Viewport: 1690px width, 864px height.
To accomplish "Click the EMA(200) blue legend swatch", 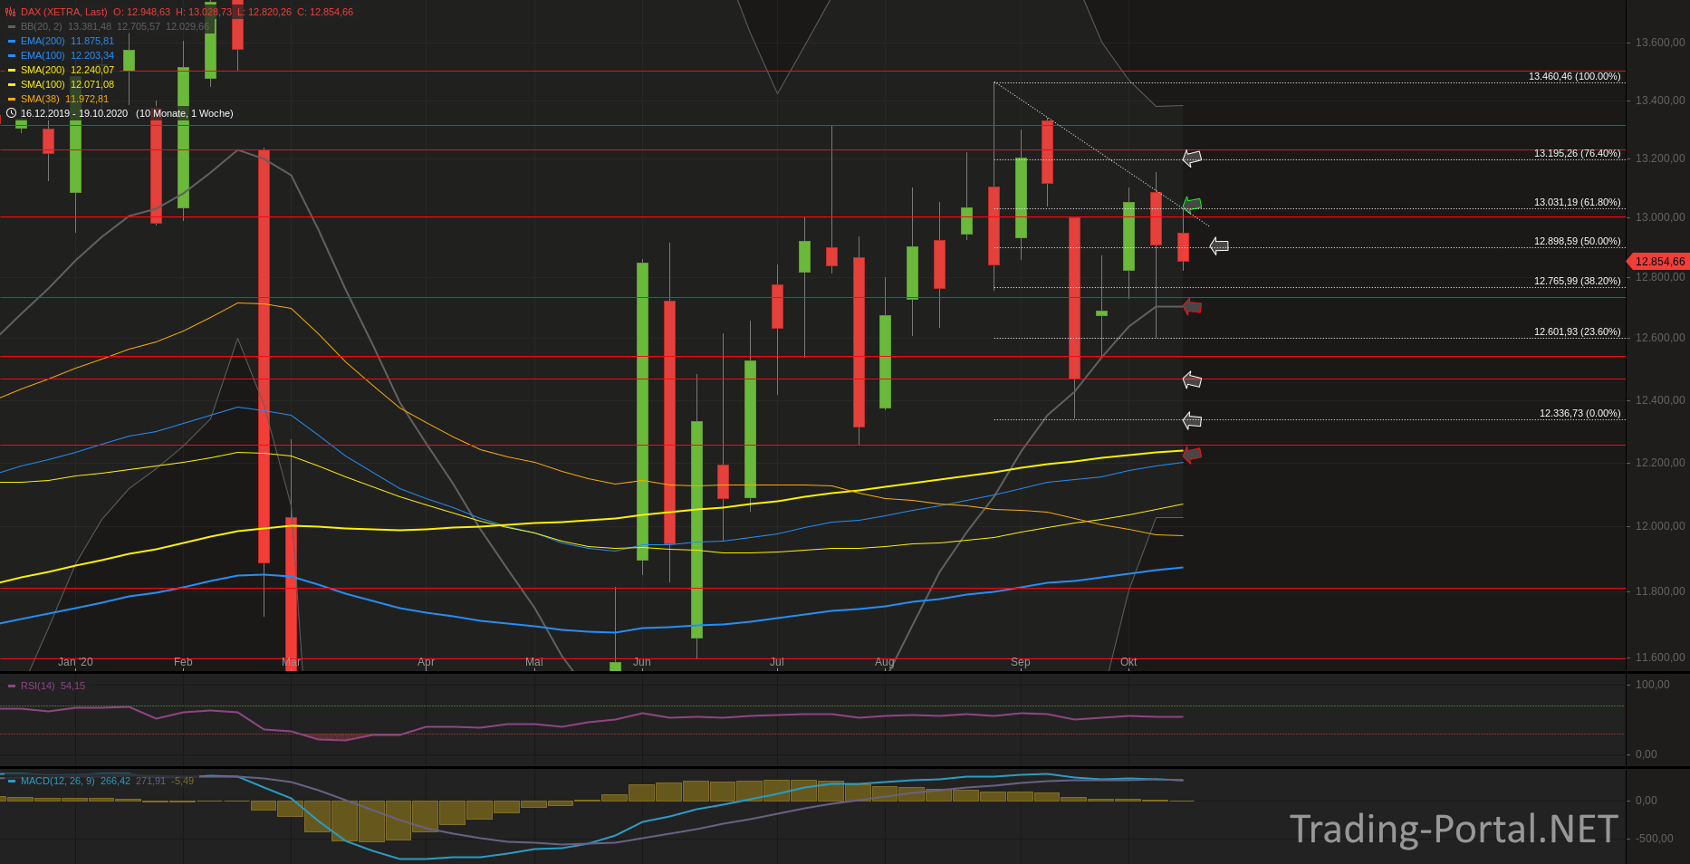I will tap(12, 41).
